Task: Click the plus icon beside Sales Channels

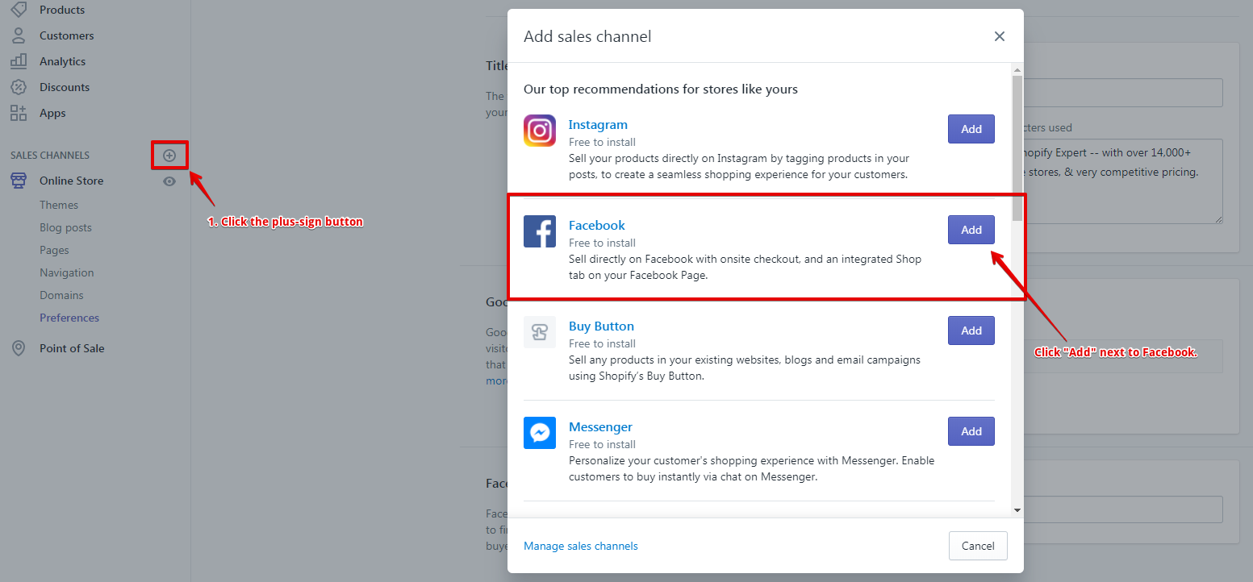Action: point(169,156)
